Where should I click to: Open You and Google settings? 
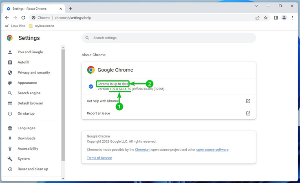[30, 52]
